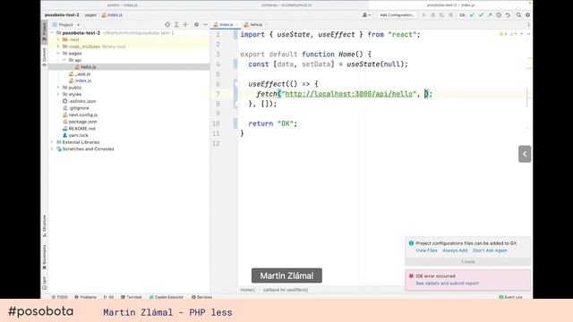Click Run with Coverage toolbar icon
573x322 pixels.
click(441, 15)
